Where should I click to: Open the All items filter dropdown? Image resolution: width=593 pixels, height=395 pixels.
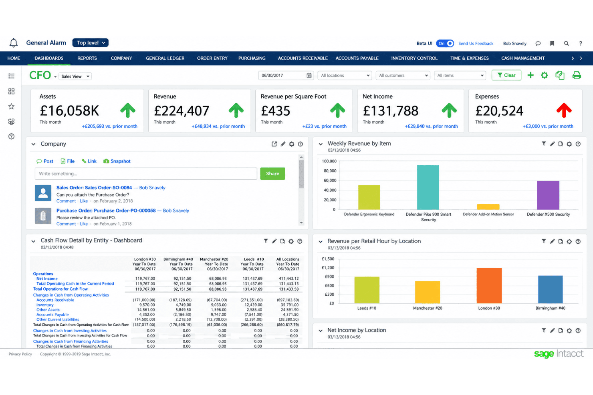click(x=460, y=76)
